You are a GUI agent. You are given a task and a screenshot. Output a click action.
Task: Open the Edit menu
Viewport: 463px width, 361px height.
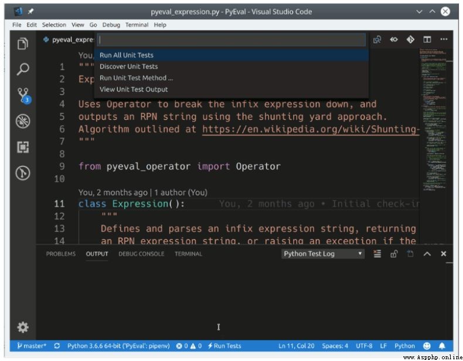pos(32,25)
